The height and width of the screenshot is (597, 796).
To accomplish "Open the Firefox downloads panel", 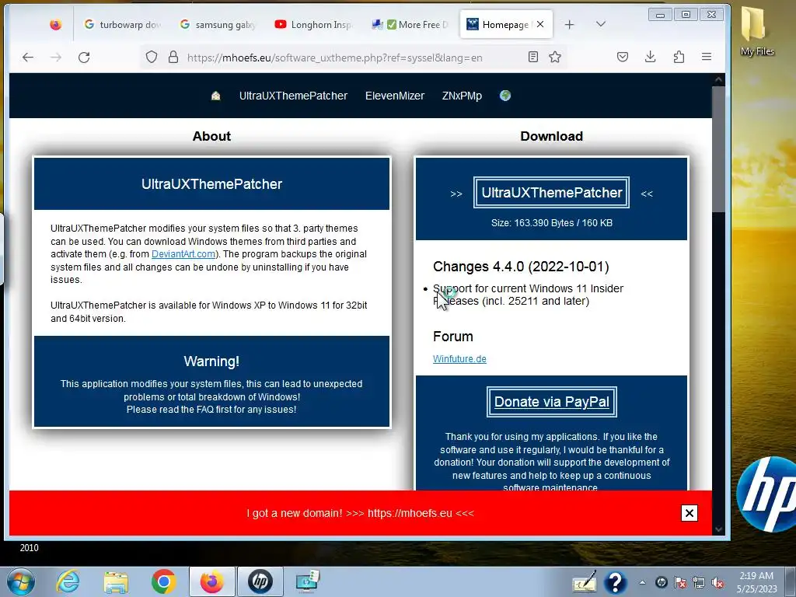I will 651,57.
